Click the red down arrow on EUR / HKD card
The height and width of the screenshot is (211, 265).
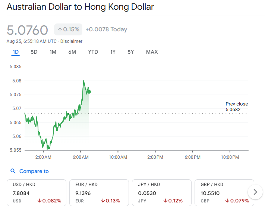103,201
